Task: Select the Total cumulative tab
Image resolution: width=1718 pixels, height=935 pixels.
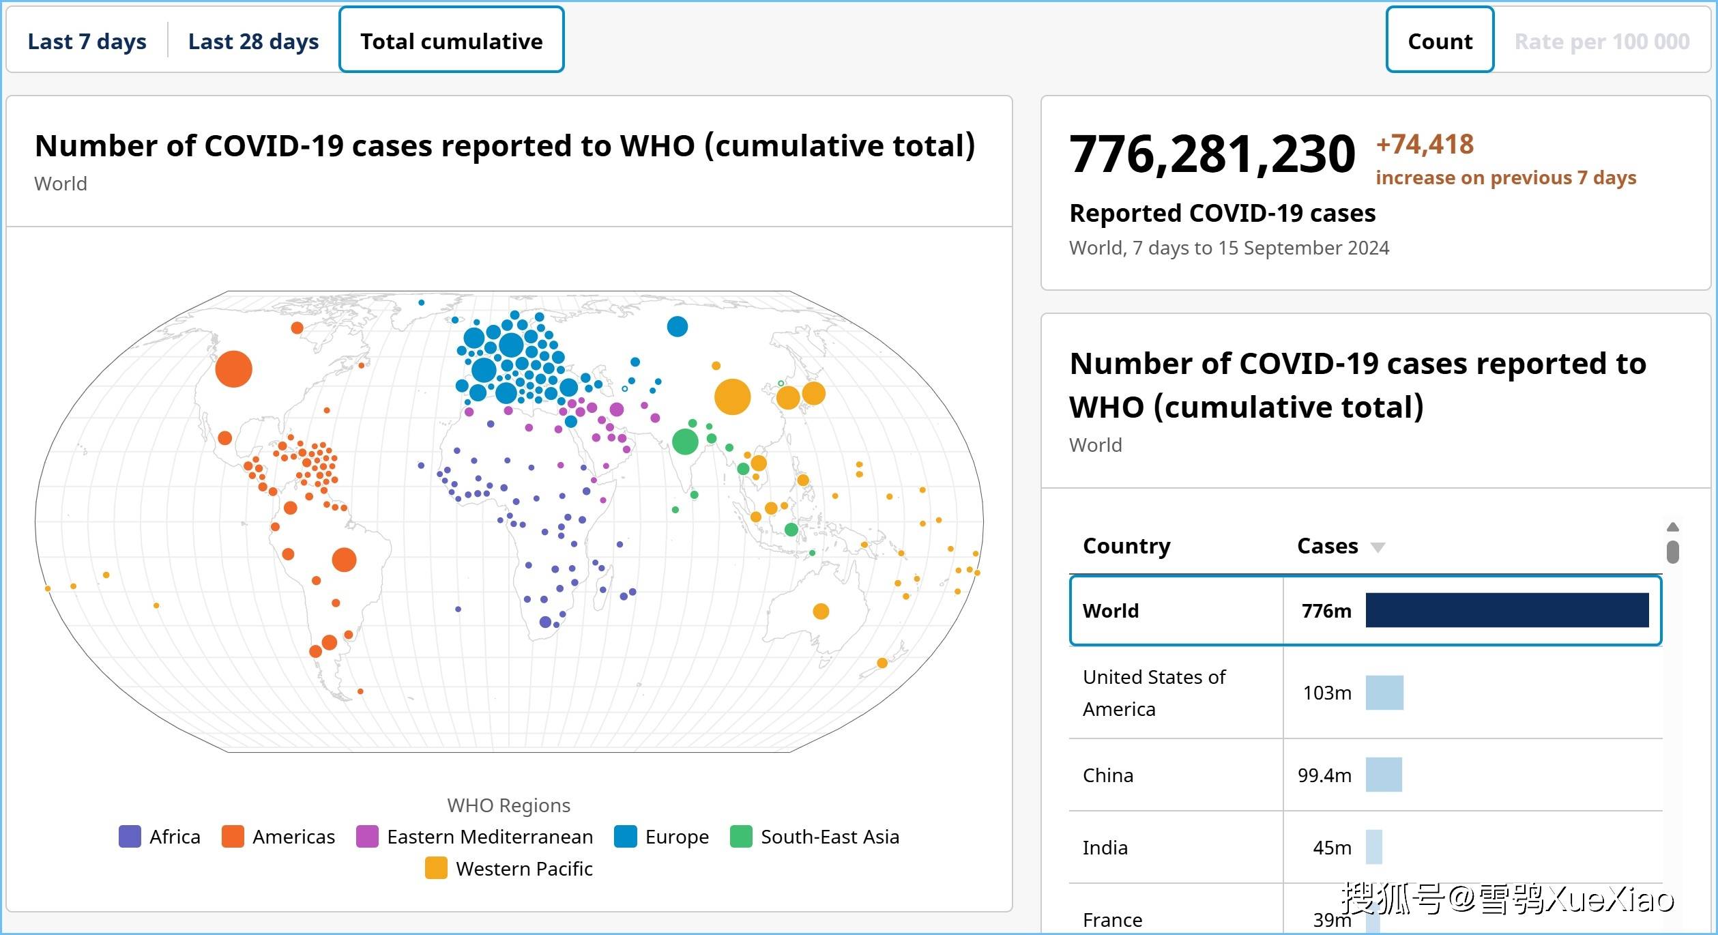Action: 451,41
